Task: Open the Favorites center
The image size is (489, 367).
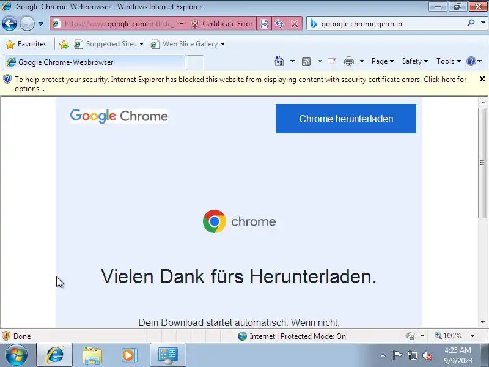Action: [26, 44]
